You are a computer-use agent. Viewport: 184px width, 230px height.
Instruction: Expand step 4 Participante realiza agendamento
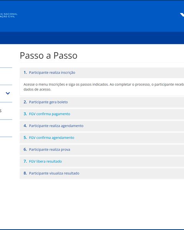click(102, 126)
